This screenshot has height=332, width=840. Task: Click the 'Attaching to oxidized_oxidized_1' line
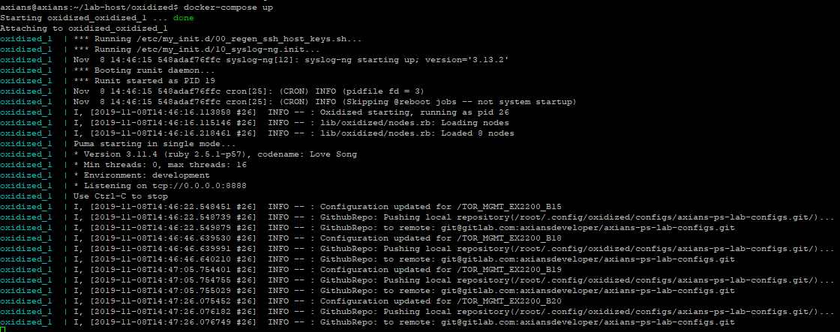click(x=84, y=28)
